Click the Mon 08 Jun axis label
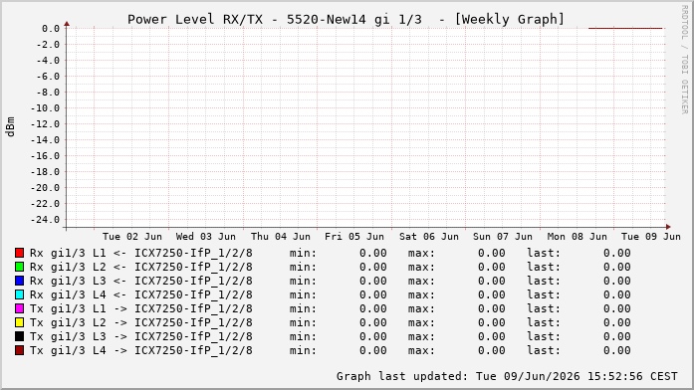The height and width of the screenshot is (390, 694). click(578, 237)
